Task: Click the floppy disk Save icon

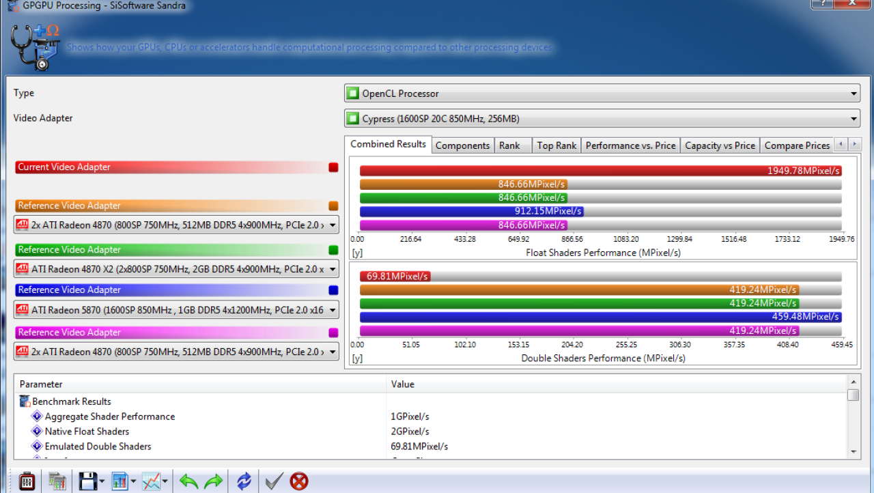Action: point(88,481)
